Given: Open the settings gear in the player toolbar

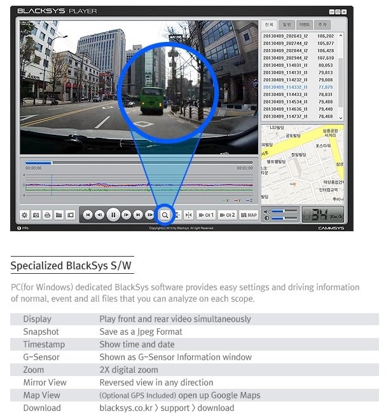Looking at the screenshot, I should pyautogui.click(x=25, y=215).
